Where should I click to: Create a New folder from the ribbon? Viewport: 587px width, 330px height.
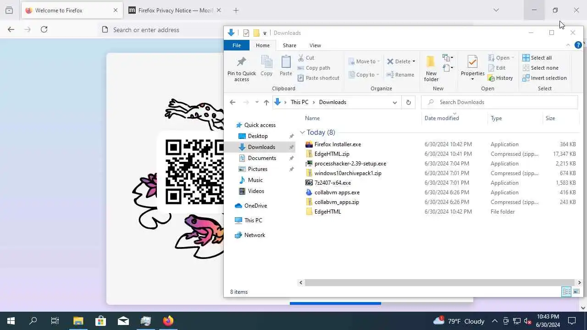431,69
